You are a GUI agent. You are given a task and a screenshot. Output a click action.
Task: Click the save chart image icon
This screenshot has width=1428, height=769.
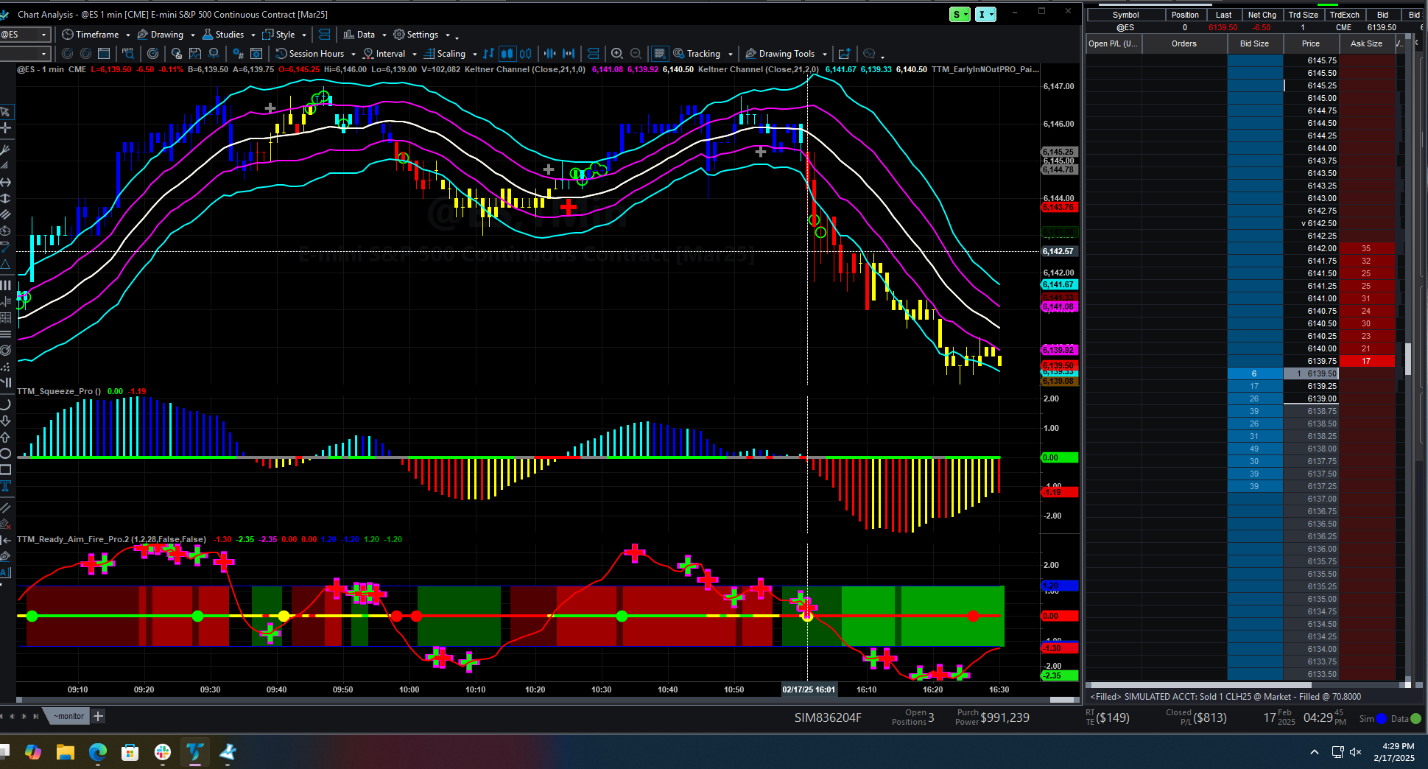click(x=195, y=54)
